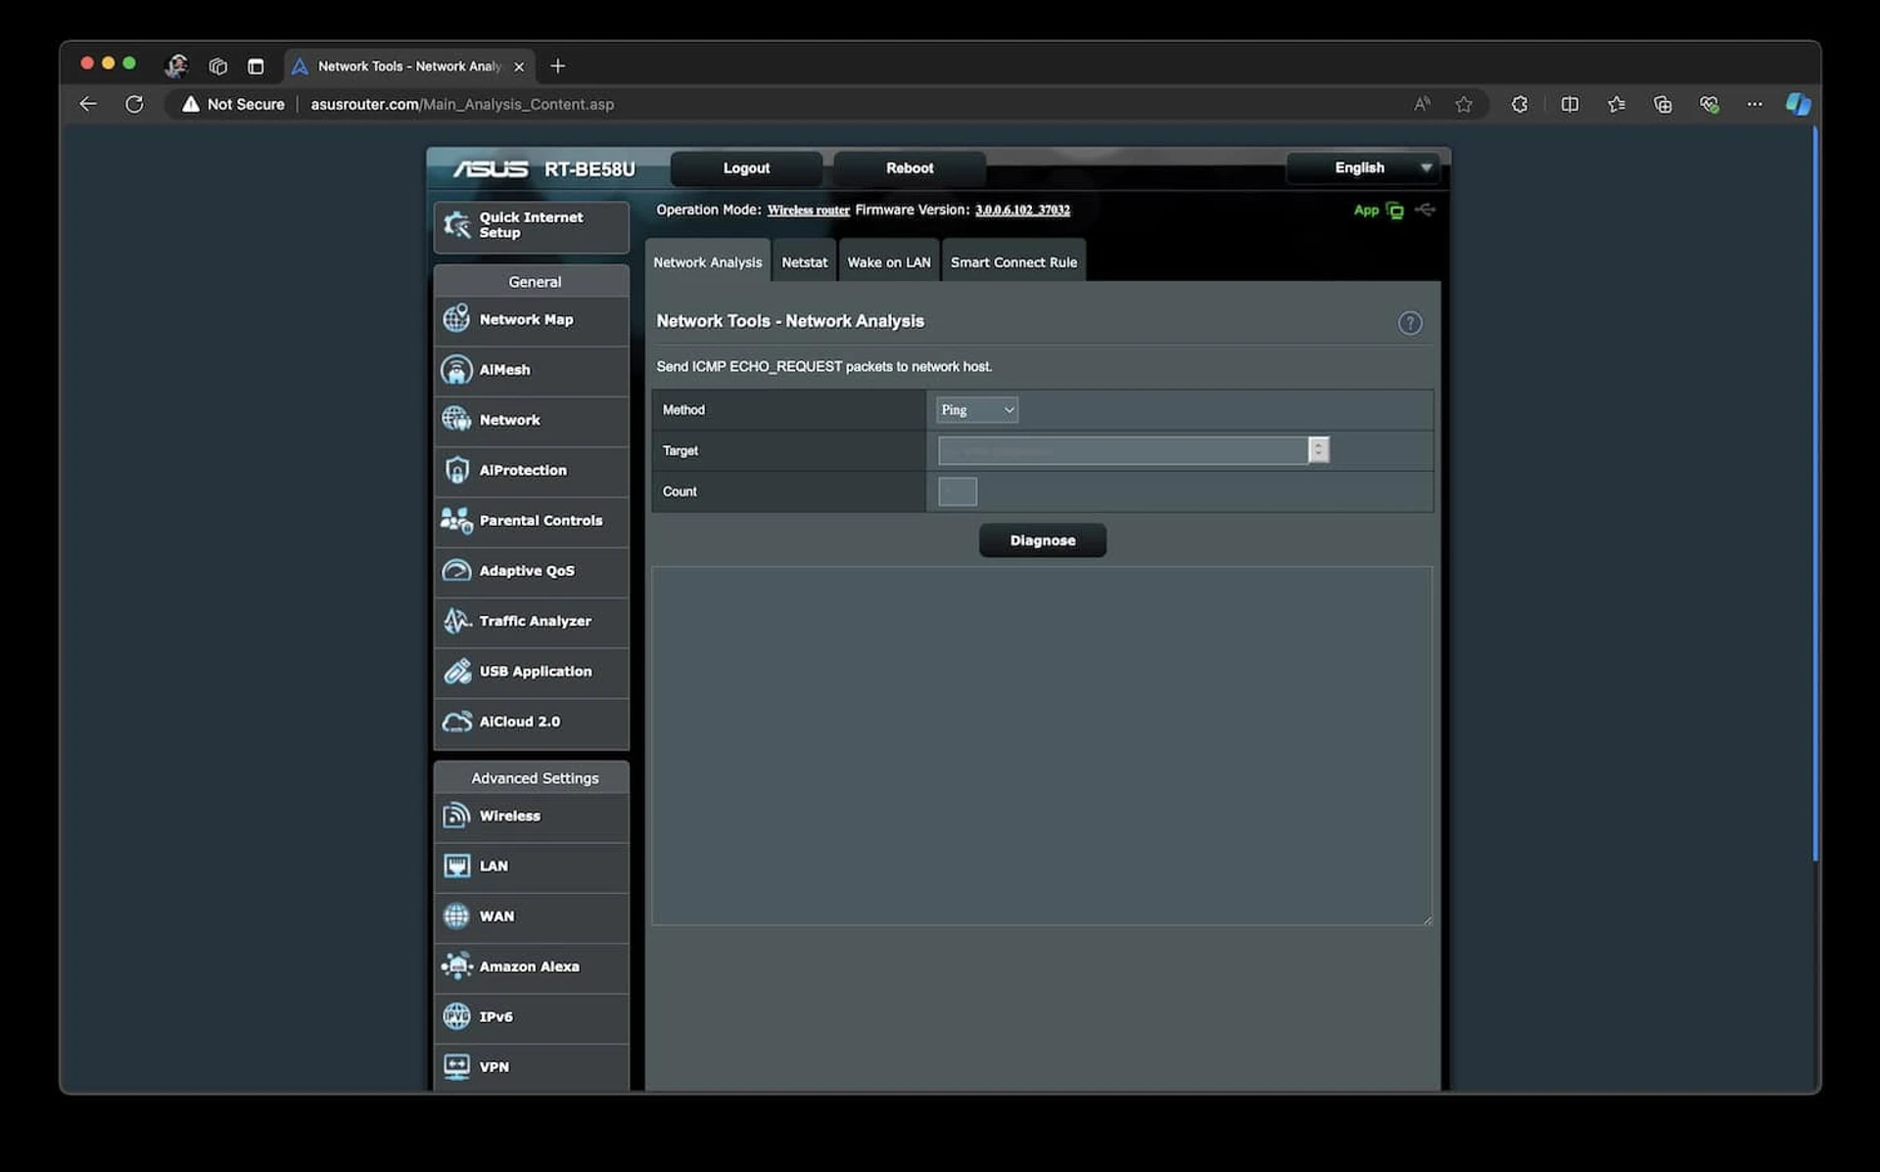
Task: Switch to Network Analysis tab
Action: coord(707,262)
